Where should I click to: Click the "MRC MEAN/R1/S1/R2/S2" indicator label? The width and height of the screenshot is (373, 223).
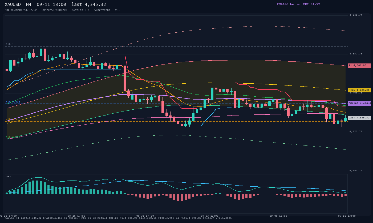[21, 10]
